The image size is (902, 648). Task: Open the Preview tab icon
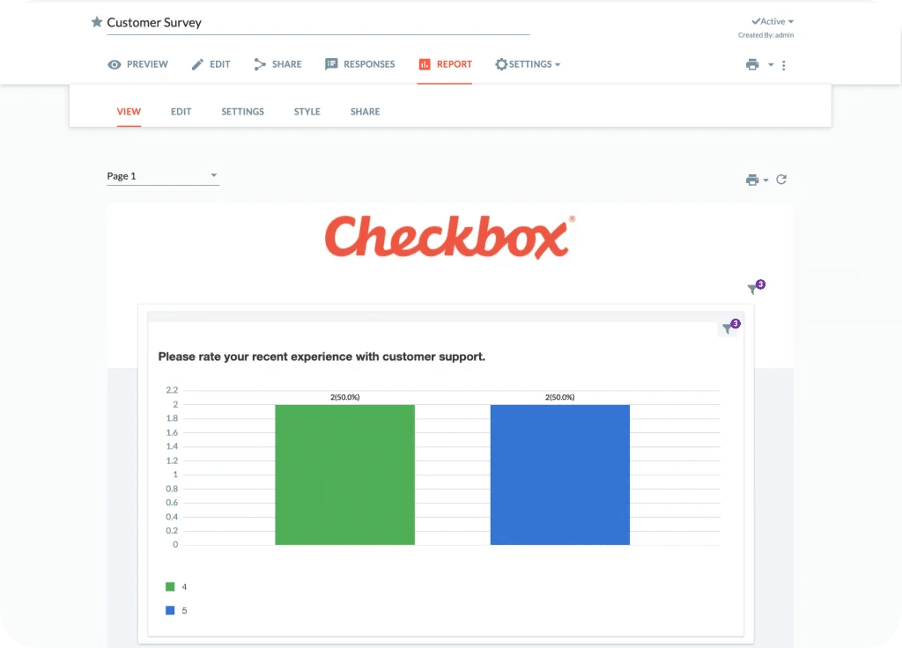coord(114,63)
